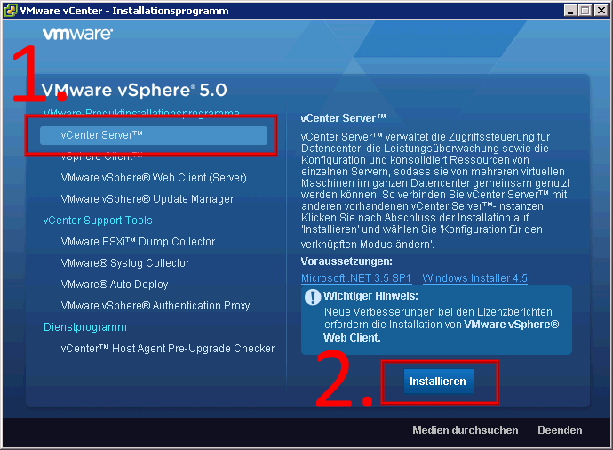Image resolution: width=613 pixels, height=450 pixels.
Task: Choose VMware vSphere® Web Client (Server)
Action: point(154,178)
